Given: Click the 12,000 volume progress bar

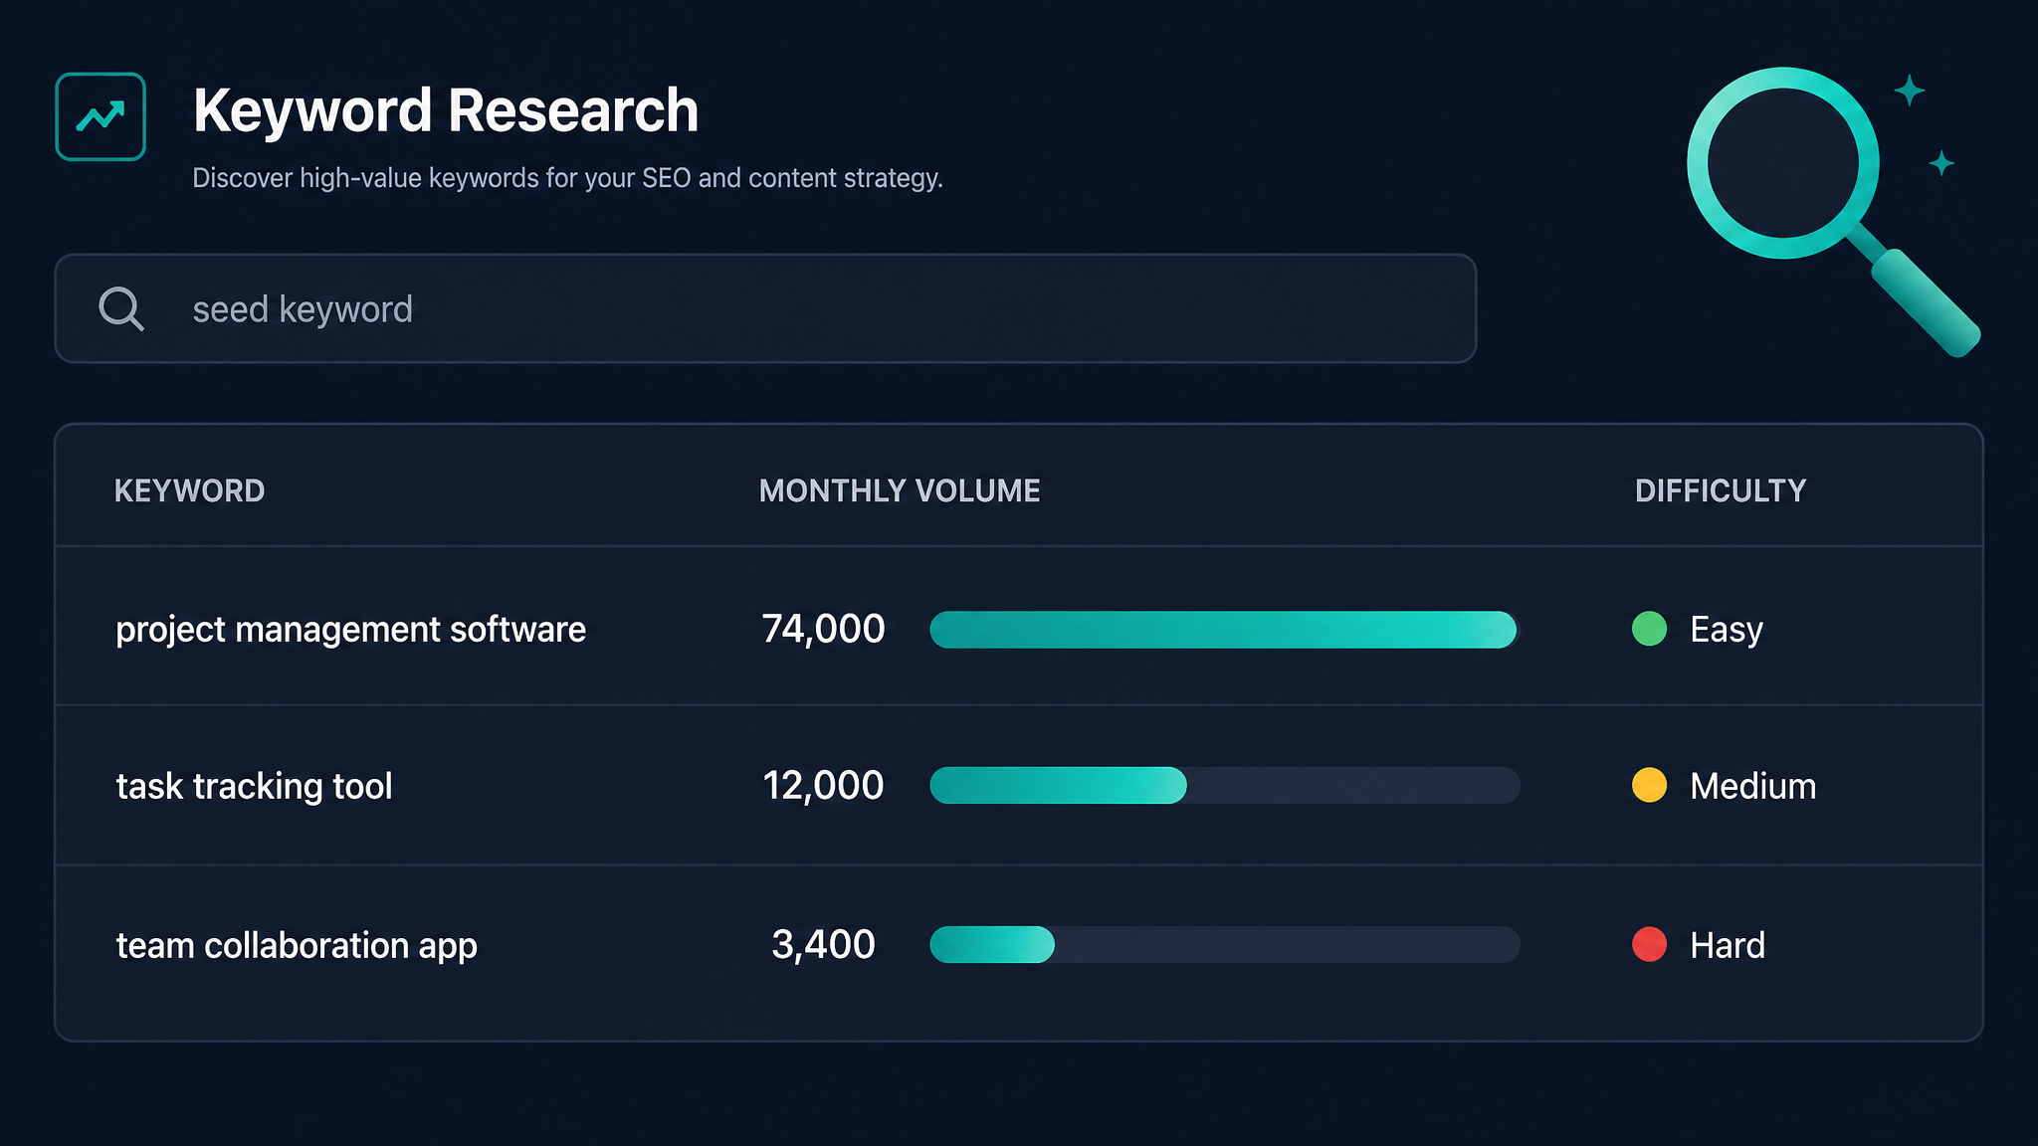Looking at the screenshot, I should 1225,785.
